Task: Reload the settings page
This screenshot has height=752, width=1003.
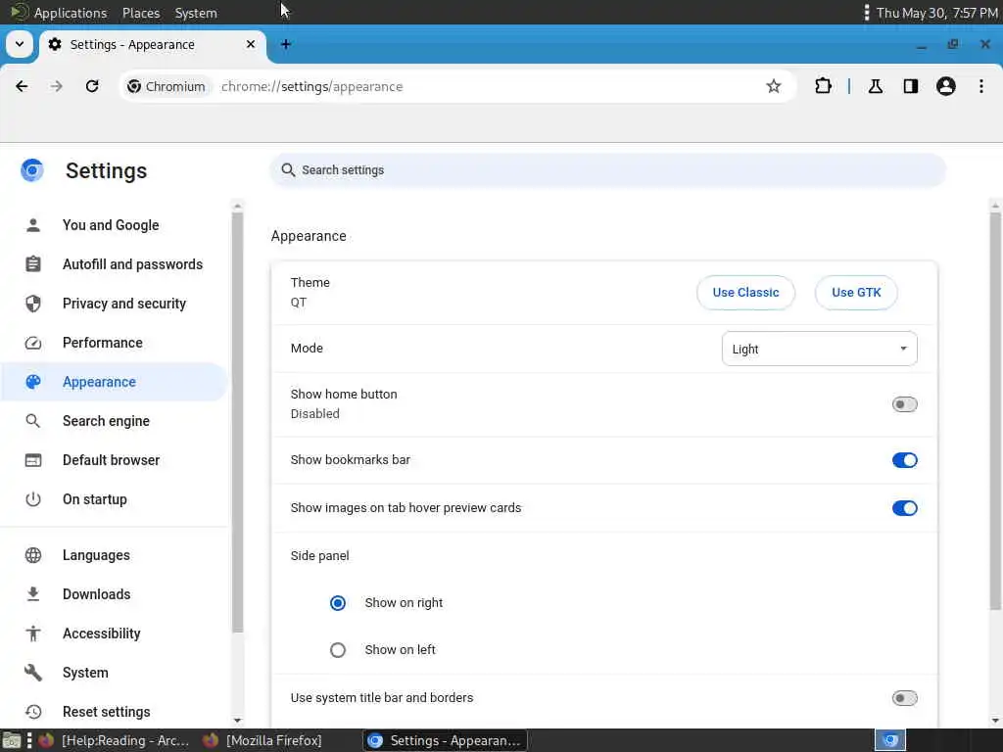Action: pos(92,86)
